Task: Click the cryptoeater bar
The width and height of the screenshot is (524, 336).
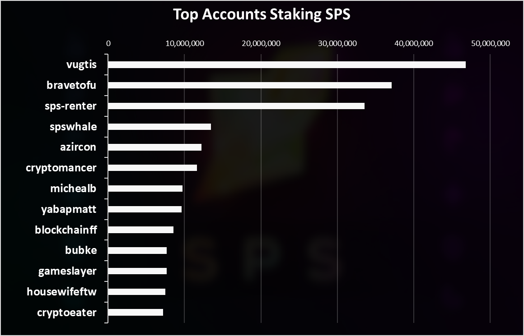Action: tap(136, 313)
